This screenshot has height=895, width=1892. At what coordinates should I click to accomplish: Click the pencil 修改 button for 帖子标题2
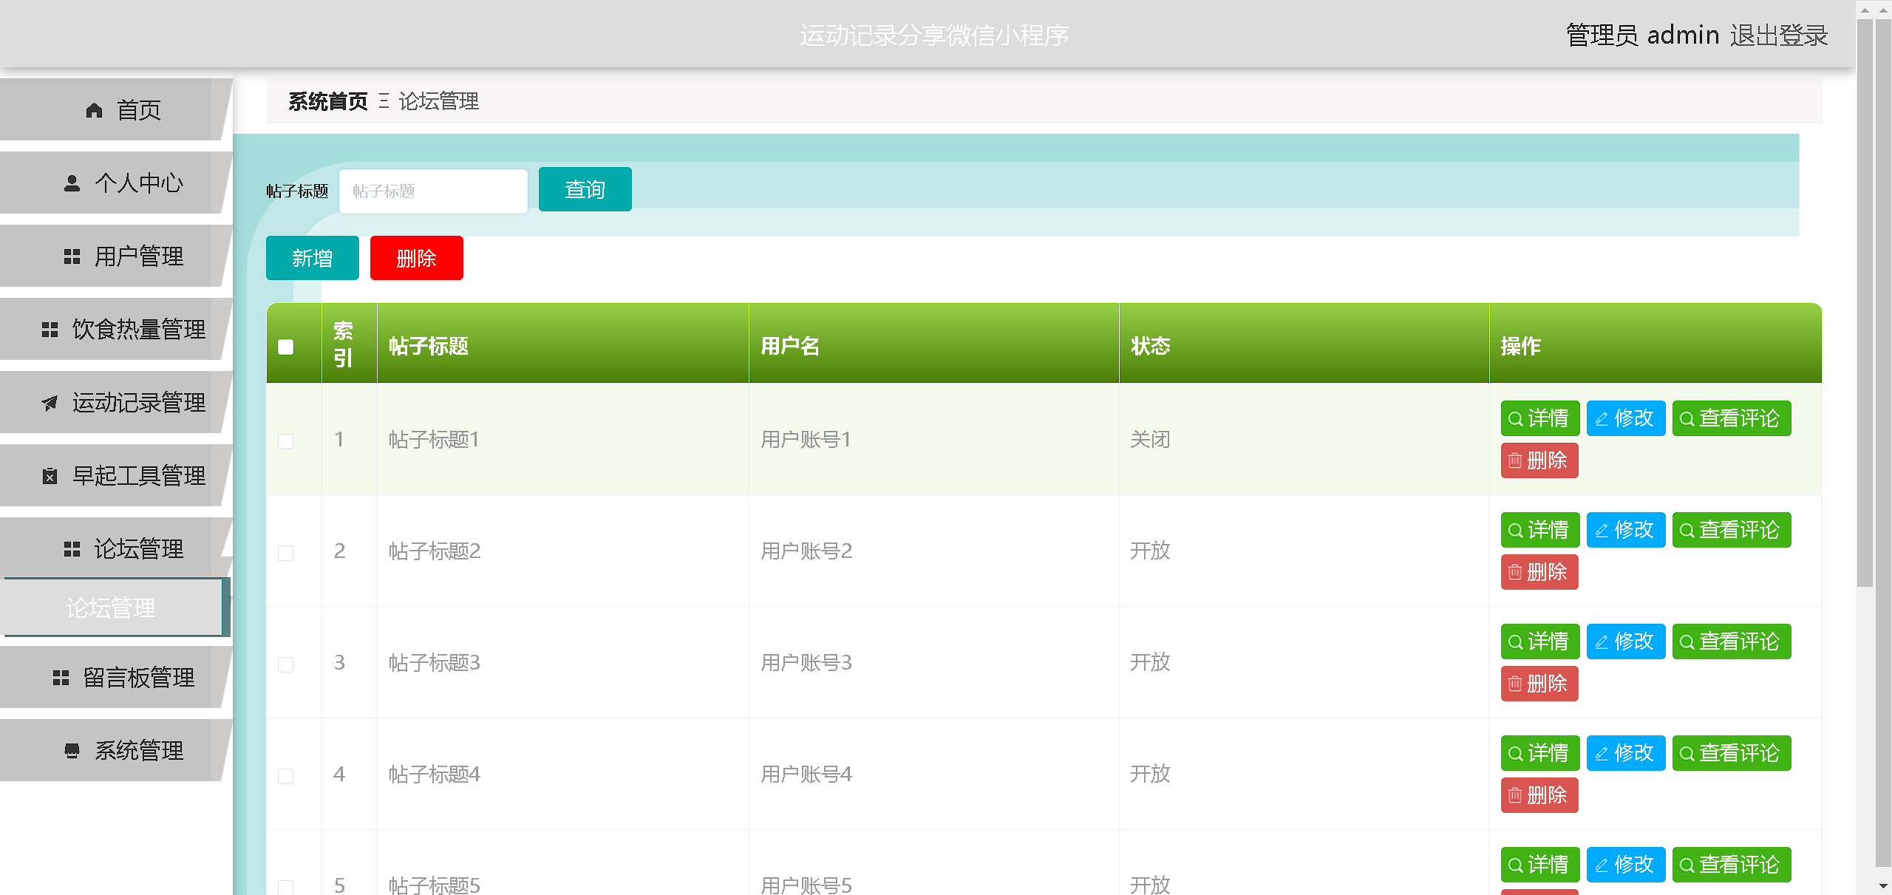point(1625,530)
